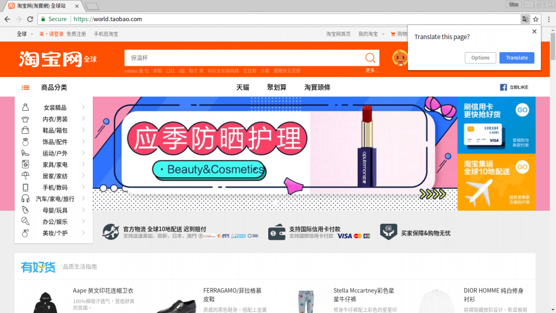Select the Taobao browser tab
Image resolution: width=556 pixels, height=313 pixels.
click(42, 6)
